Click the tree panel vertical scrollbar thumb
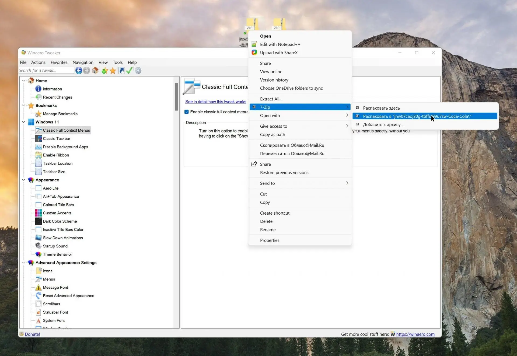The image size is (517, 356). click(176, 96)
